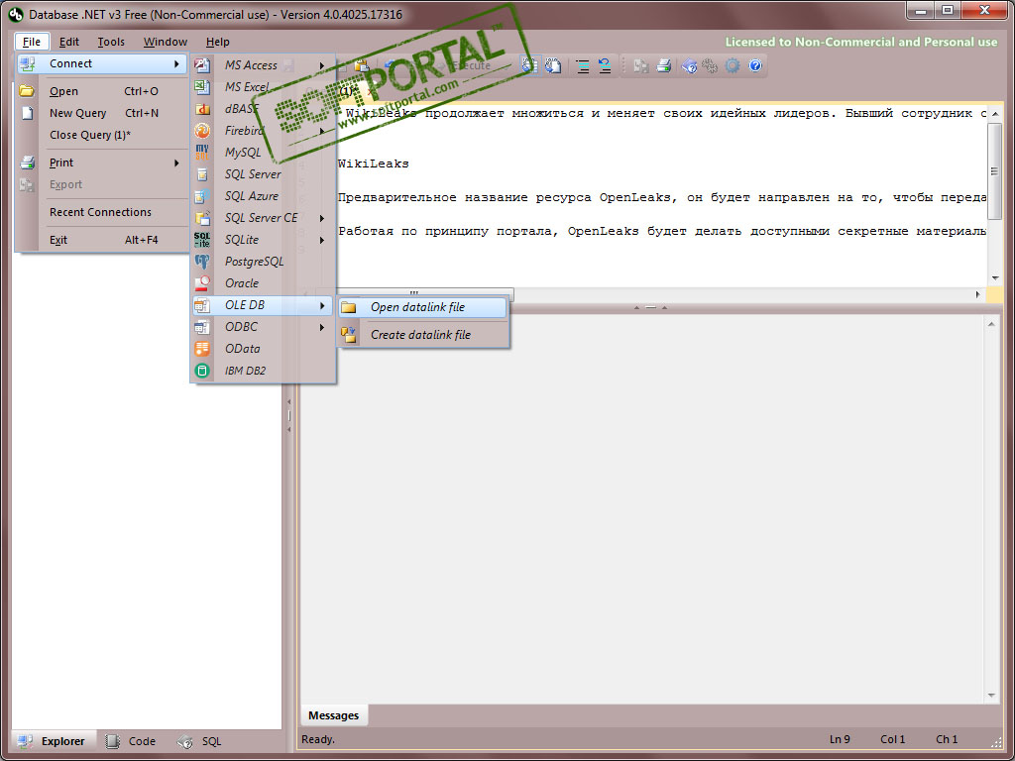The height and width of the screenshot is (761, 1015).
Task: Expand the SQL Server CE submenu arrow
Action: pos(322,218)
